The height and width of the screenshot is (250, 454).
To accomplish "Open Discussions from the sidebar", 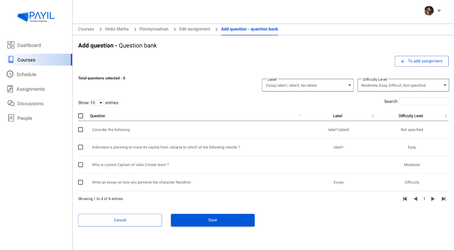I will click(30, 103).
